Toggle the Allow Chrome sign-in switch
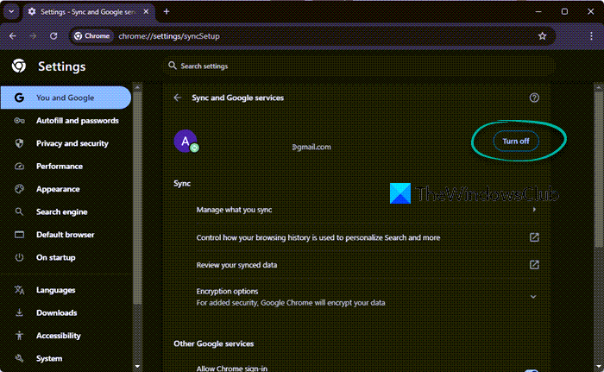The height and width of the screenshot is (372, 604). click(x=531, y=369)
